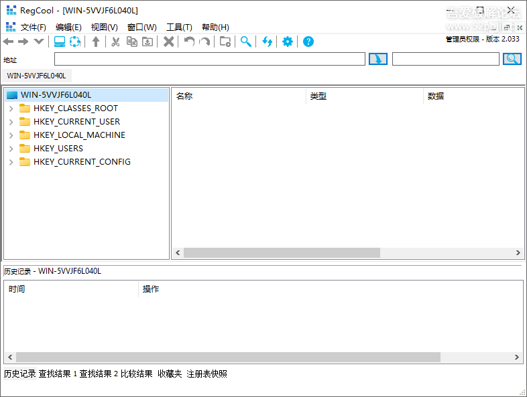This screenshot has height=397, width=527.
Task: Open Find with the magnifier toolbar icon
Action: 246,42
